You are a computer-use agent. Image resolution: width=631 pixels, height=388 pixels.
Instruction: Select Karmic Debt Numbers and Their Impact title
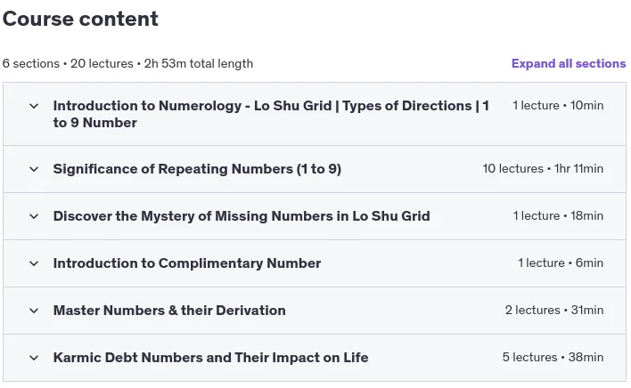[x=211, y=358]
